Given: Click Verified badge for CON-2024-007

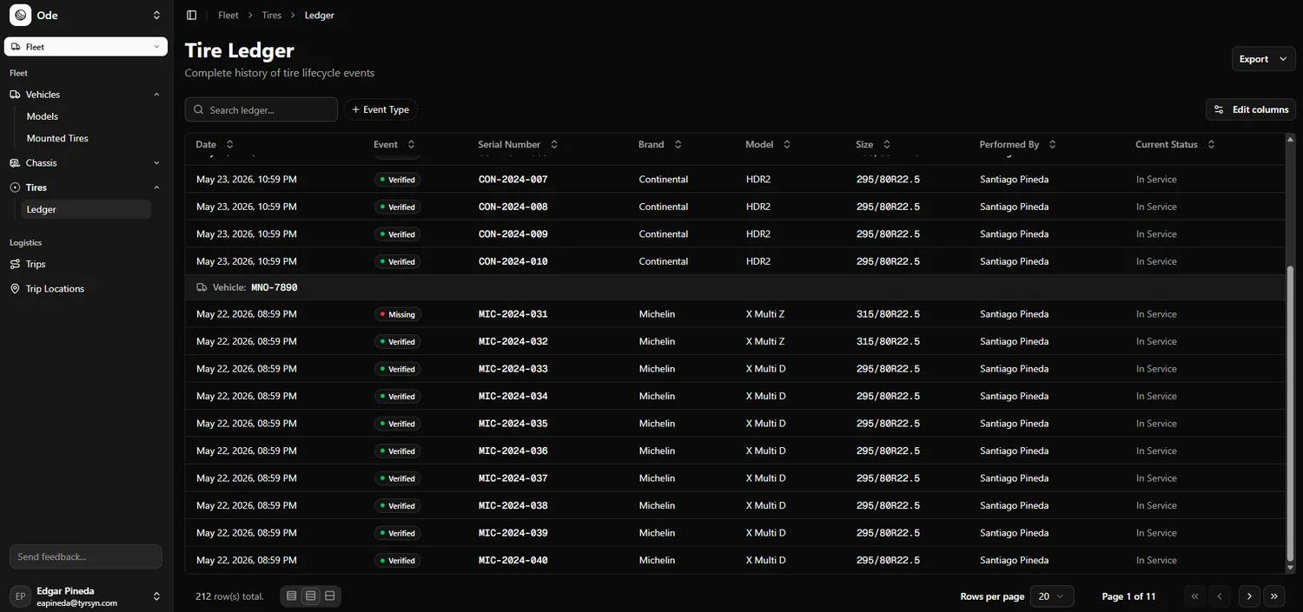Looking at the screenshot, I should (x=398, y=180).
